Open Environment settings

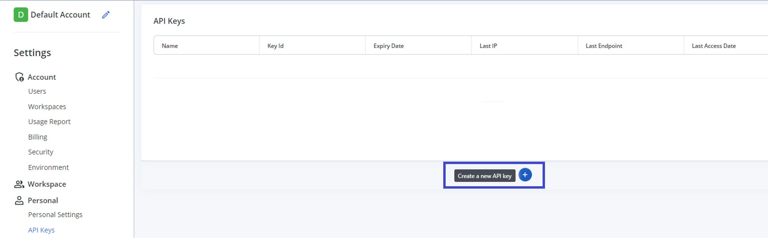tap(48, 167)
